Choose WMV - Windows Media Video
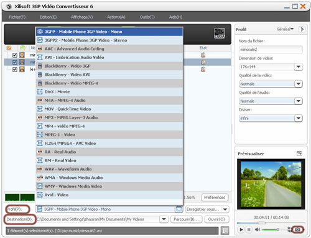 109,186
